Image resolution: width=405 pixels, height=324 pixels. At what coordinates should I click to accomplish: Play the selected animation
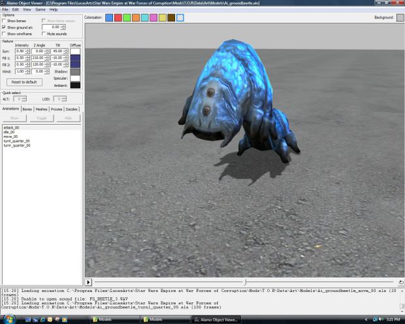(x=88, y=282)
